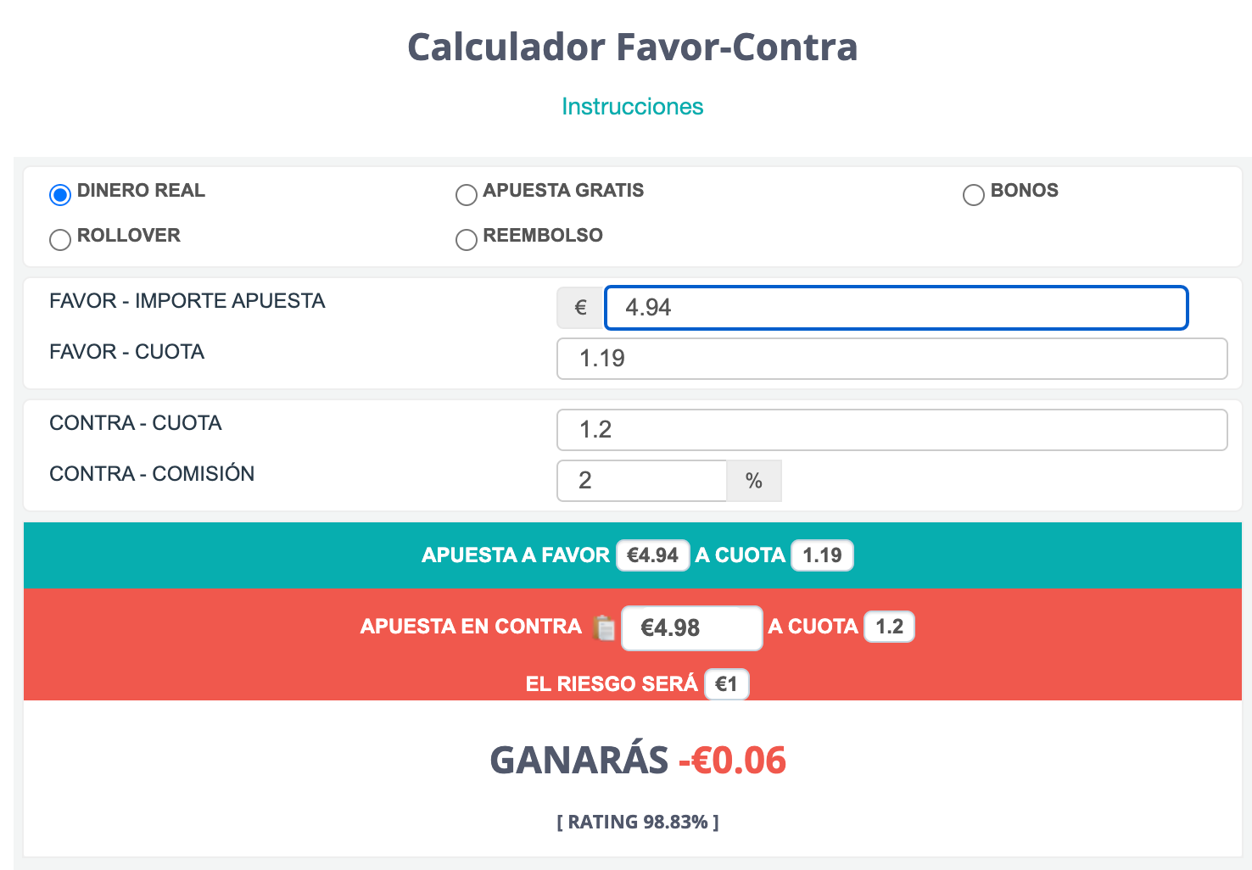Click the €4.94 back stake badge
Viewport: 1252px width, 870px height.
coord(652,555)
